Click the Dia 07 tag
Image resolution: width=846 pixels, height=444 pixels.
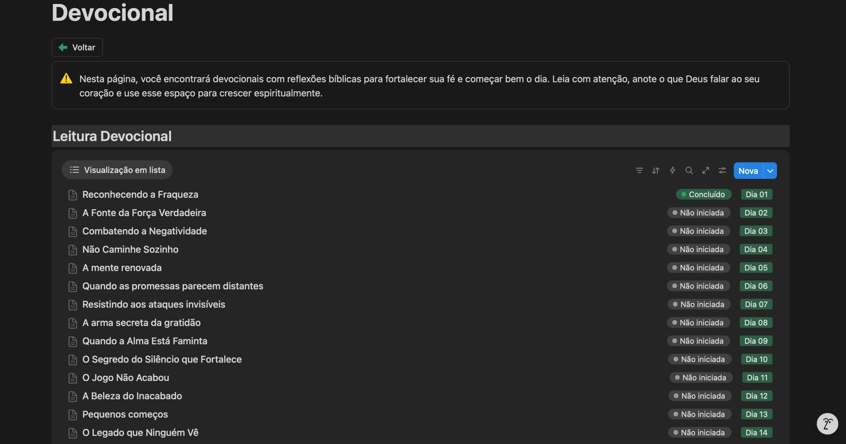(756, 304)
